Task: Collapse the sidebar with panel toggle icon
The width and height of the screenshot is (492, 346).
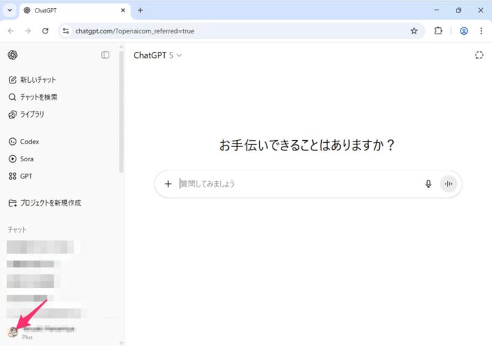Action: pos(105,55)
